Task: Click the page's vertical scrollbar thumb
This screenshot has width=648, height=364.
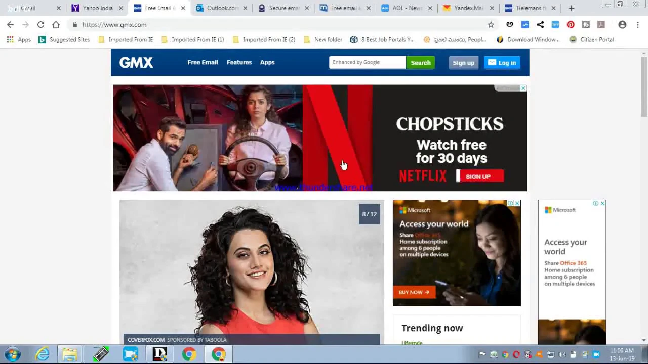Action: click(x=644, y=86)
